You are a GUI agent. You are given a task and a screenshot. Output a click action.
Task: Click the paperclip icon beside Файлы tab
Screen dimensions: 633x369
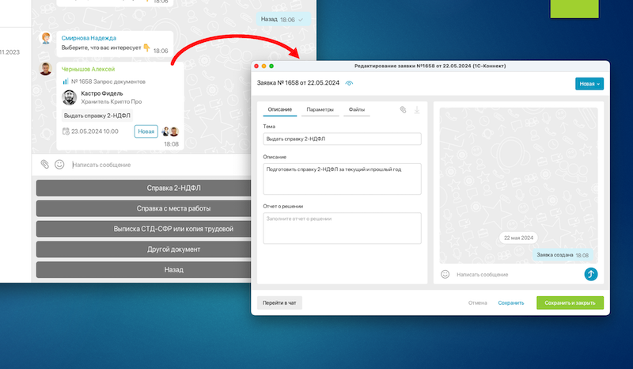tap(403, 110)
